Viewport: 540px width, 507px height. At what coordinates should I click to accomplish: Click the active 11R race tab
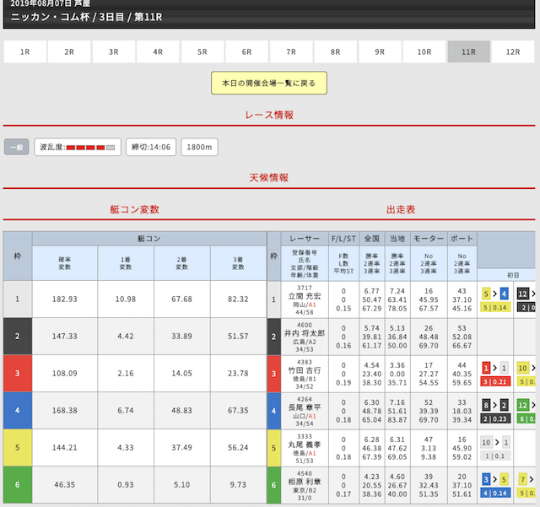pos(469,51)
